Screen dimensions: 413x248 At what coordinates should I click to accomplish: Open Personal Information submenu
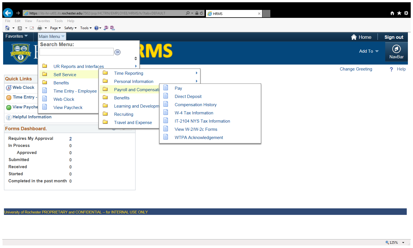pyautogui.click(x=134, y=82)
